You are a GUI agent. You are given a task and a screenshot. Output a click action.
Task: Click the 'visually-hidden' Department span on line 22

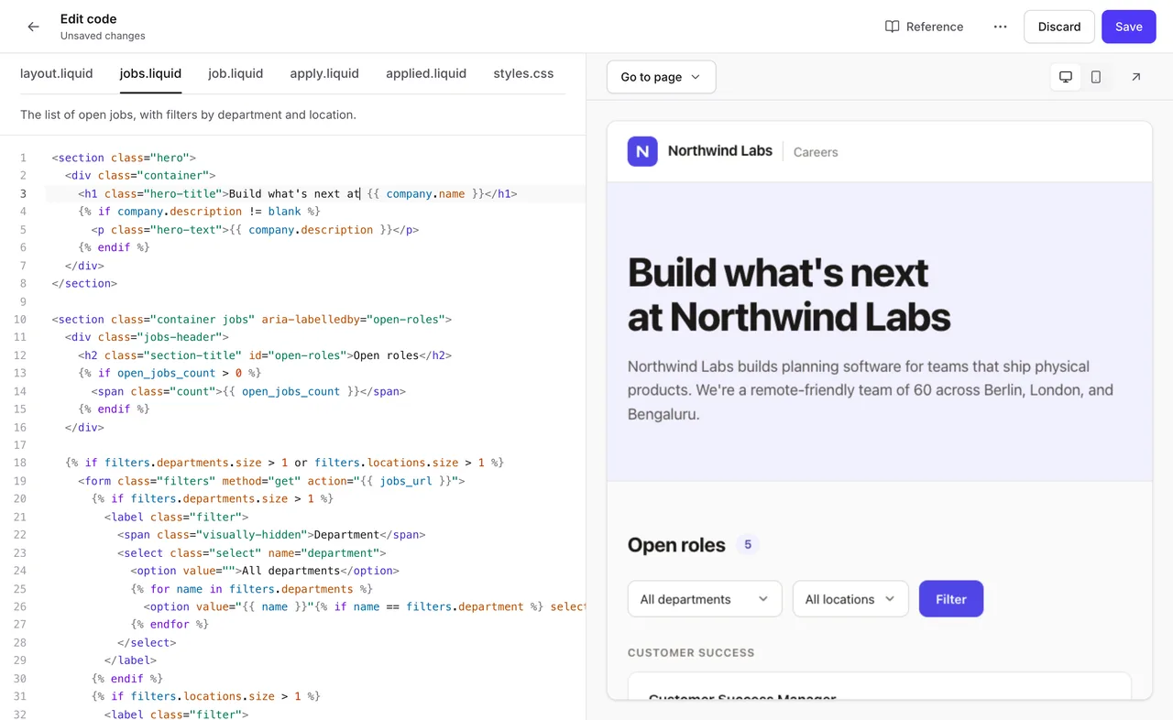pos(271,535)
